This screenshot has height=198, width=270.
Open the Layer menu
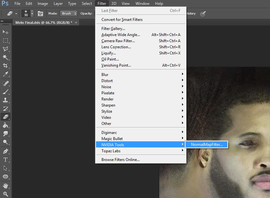58,4
